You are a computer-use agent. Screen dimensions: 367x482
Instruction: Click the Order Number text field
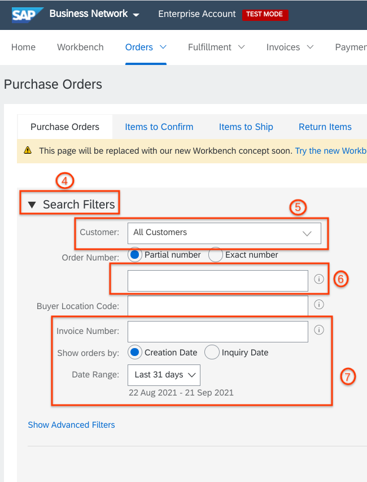pos(218,281)
